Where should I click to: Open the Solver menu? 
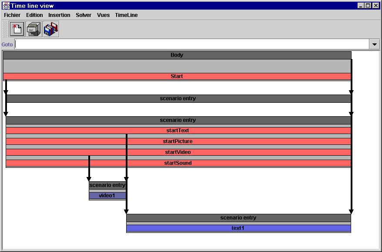click(84, 15)
